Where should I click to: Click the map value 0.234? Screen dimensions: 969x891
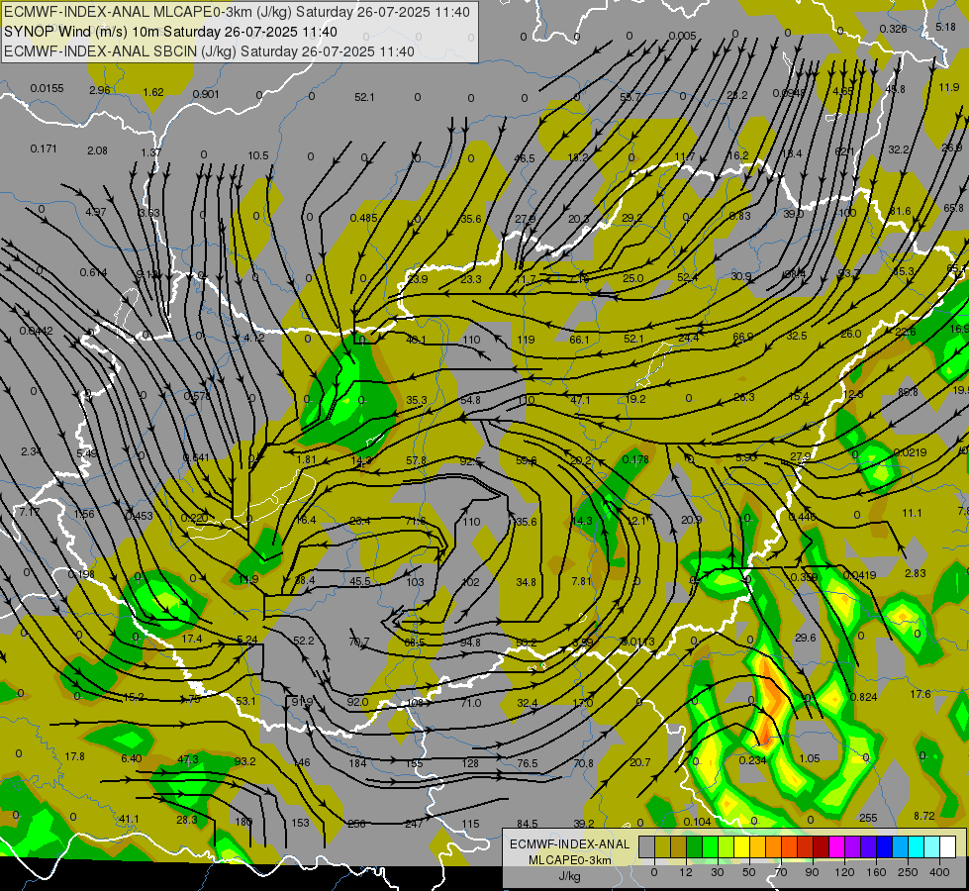click(752, 760)
